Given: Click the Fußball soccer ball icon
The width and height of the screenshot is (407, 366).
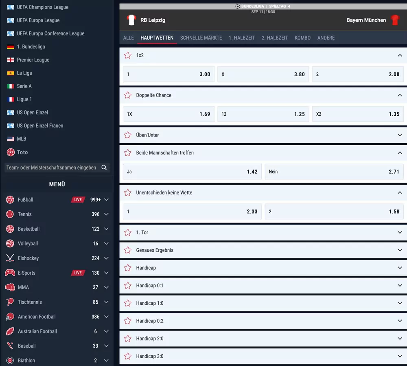Looking at the screenshot, I should coord(10,200).
